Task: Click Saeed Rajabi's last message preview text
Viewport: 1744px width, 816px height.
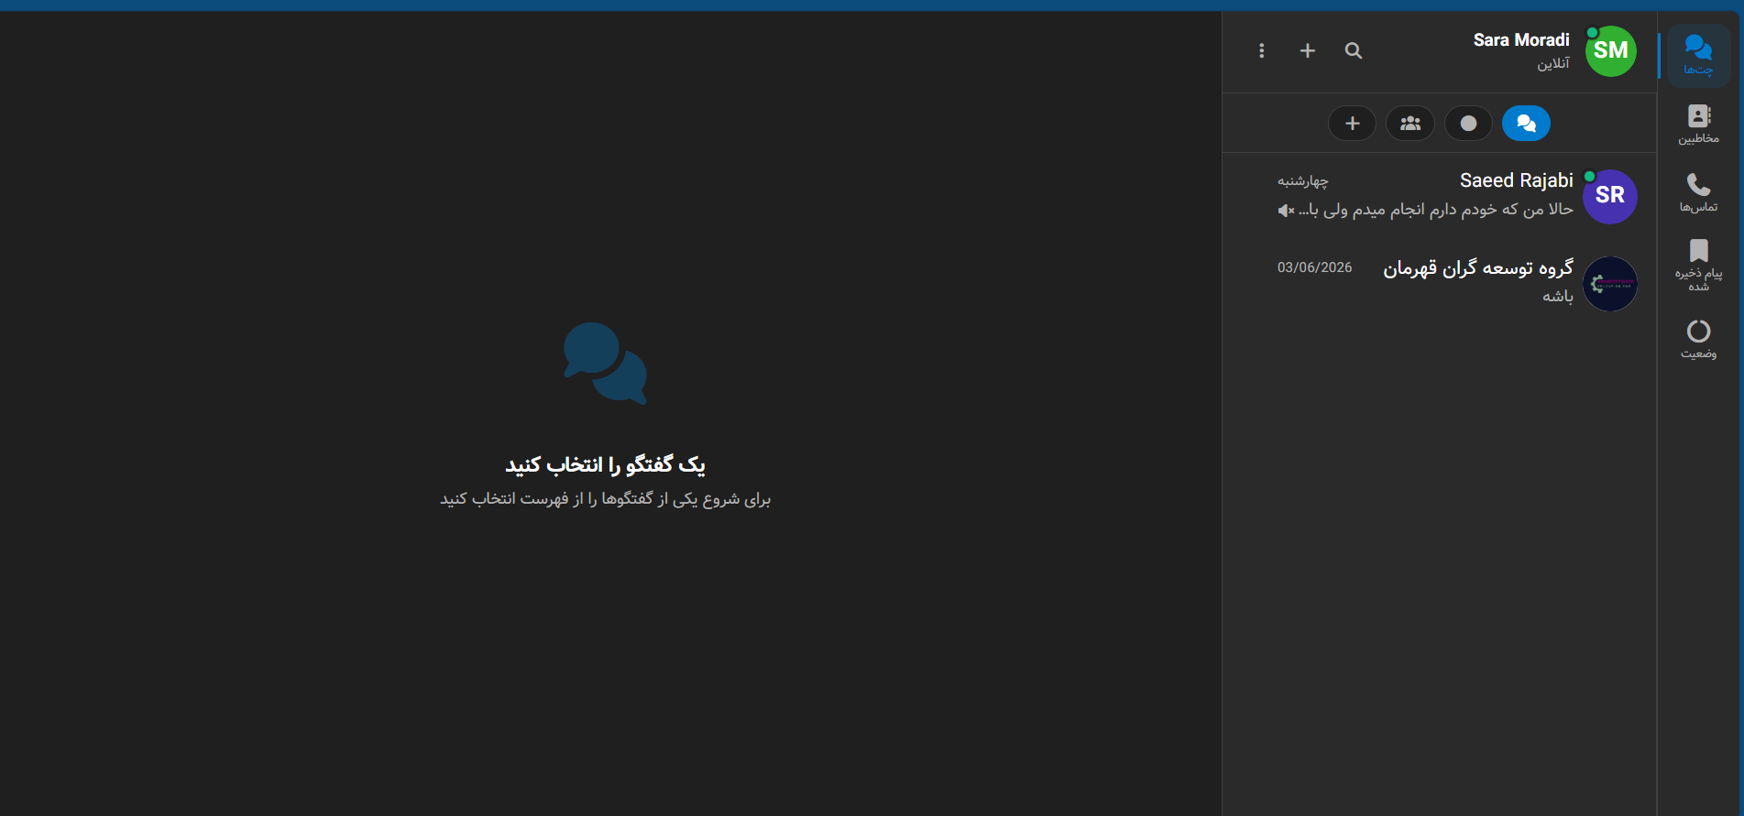Action: point(1436,210)
